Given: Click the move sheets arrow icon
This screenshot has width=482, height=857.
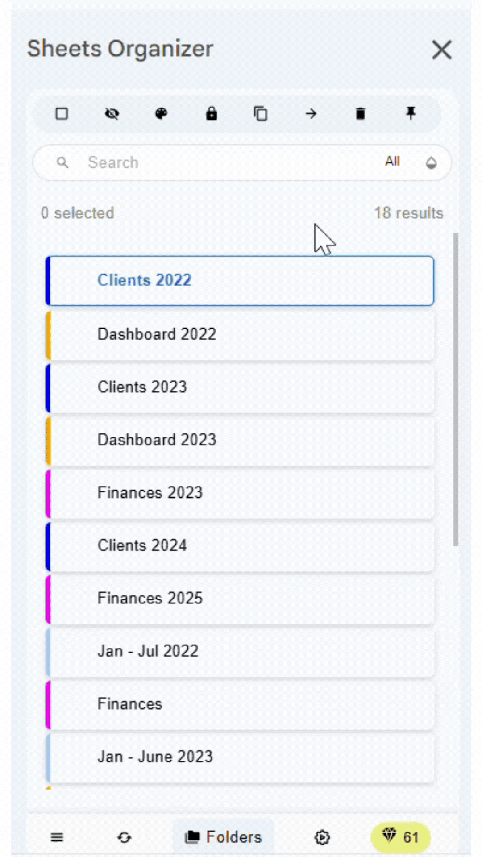Looking at the screenshot, I should [311, 114].
